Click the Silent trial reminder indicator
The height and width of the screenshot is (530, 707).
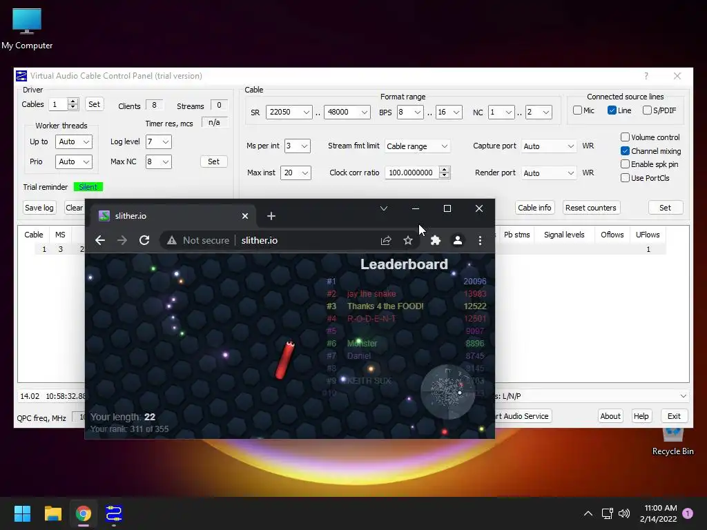(x=88, y=186)
